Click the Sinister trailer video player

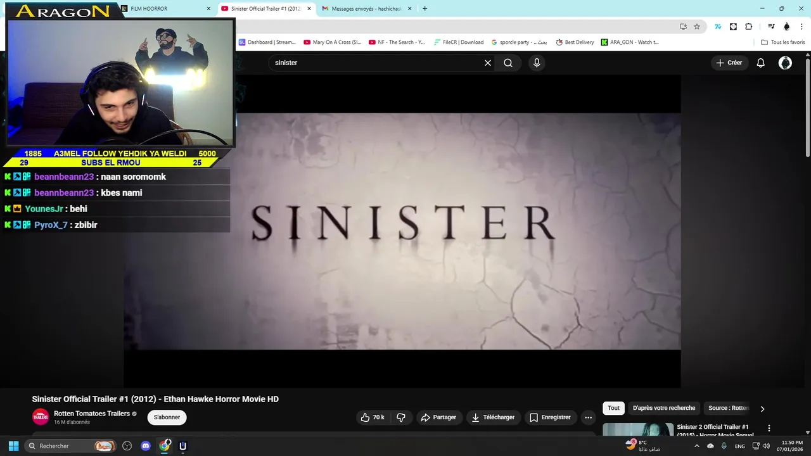tap(402, 231)
